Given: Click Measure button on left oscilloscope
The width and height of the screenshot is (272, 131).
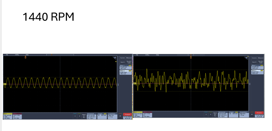Looking at the screenshot, I should [129, 58].
